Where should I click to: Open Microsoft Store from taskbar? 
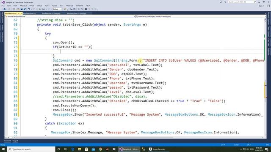86,149
